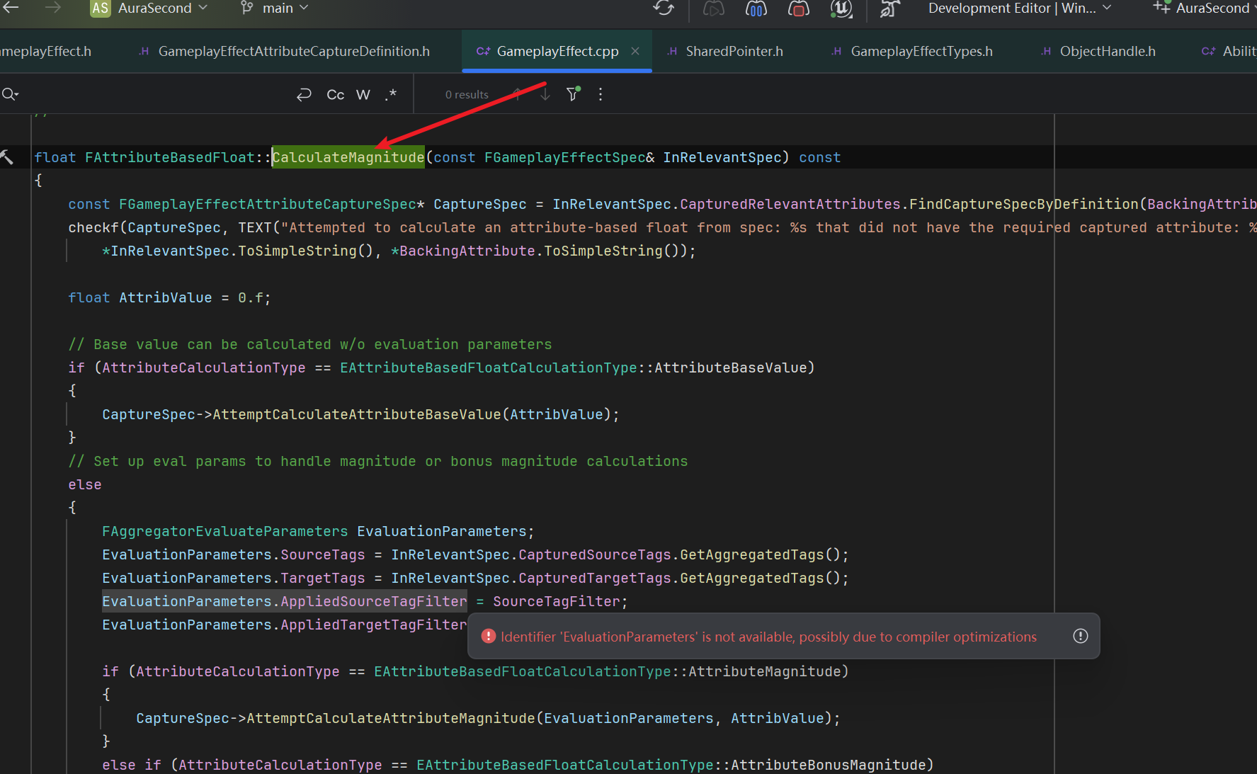Click FindCaptureSpecByDefinition method call
1257x774 pixels.
click(1024, 204)
